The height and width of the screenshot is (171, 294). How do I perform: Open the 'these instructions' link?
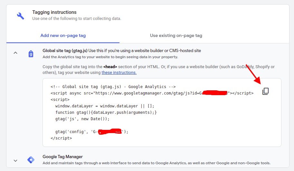[x=119, y=72]
